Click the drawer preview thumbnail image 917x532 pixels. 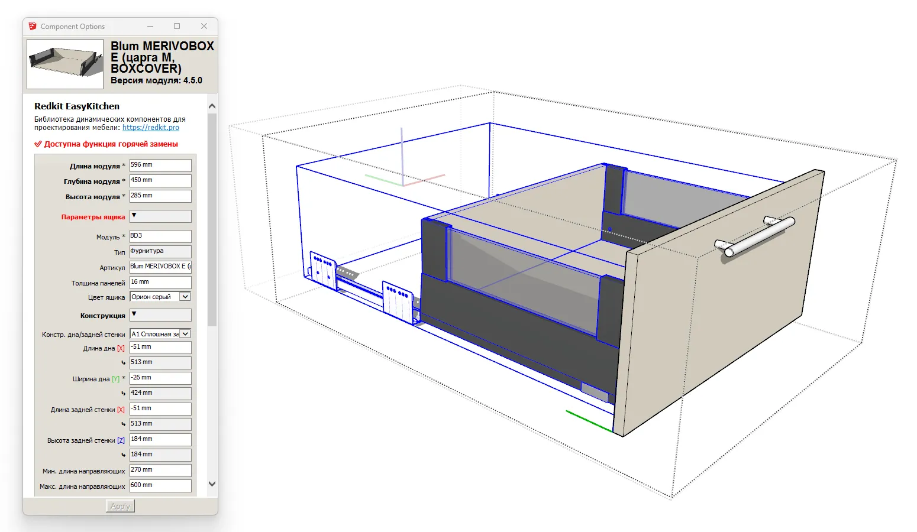coord(65,64)
